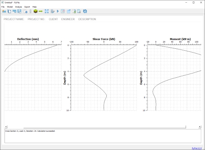Click the export chart icon
The image size is (205, 150).
(69, 11)
